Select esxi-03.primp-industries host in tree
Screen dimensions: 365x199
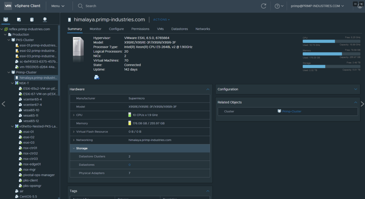tap(38, 56)
